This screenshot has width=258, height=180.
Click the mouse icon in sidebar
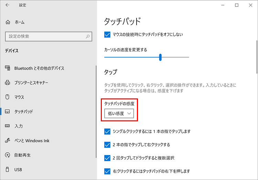coord(8,97)
